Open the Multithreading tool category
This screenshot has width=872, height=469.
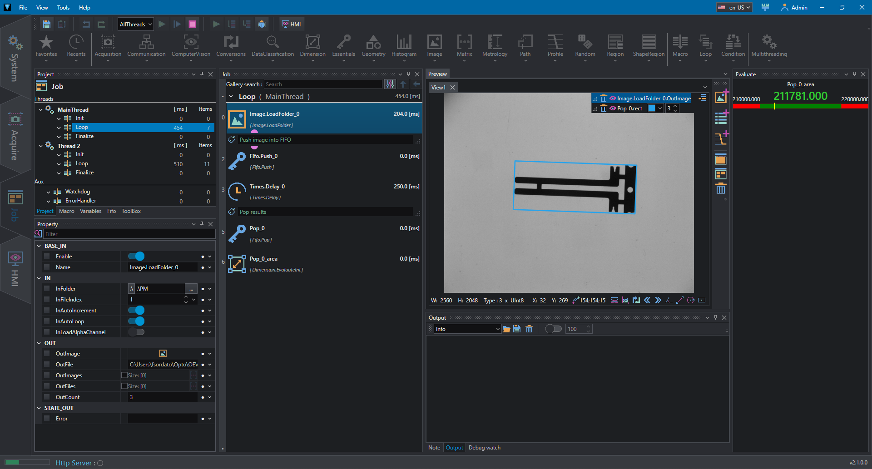[769, 46]
